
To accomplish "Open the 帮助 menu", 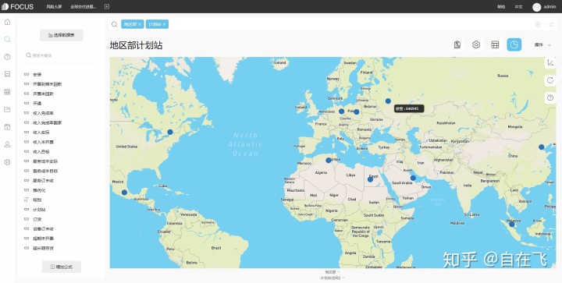I will tap(501, 7).
